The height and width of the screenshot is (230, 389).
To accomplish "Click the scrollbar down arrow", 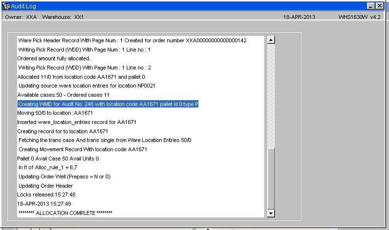I will click(271, 213).
